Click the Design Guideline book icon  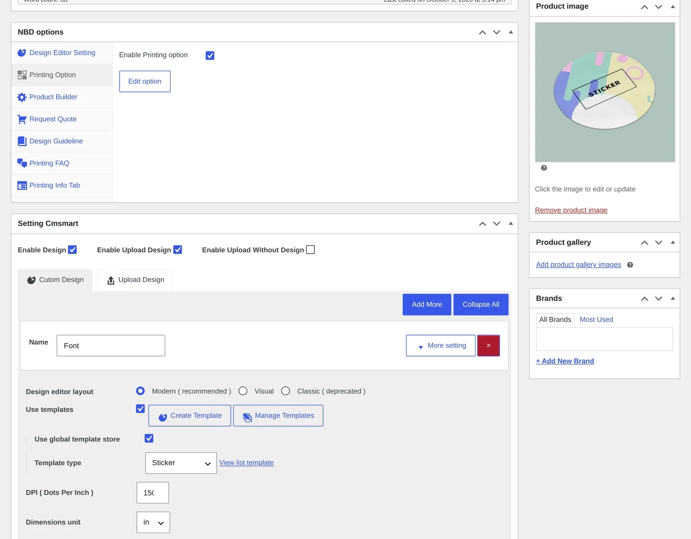(x=22, y=141)
